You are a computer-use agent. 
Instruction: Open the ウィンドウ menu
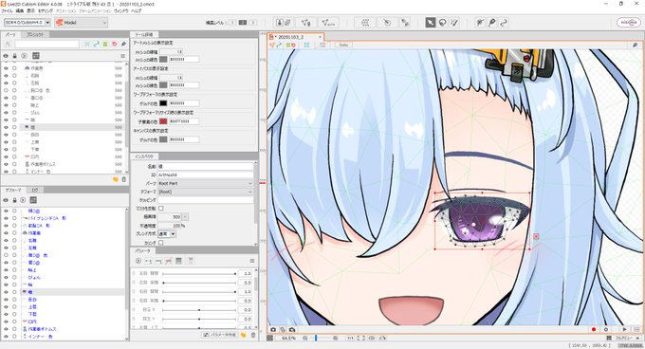[121, 10]
